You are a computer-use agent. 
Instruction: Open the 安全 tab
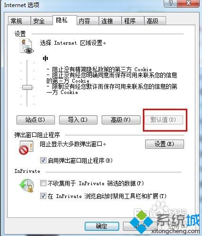pyautogui.click(x=42, y=21)
